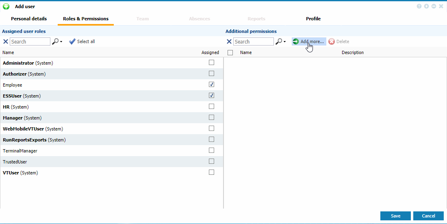This screenshot has width=447, height=224.
Task: Click the green Add user icon
Action: (6, 7)
